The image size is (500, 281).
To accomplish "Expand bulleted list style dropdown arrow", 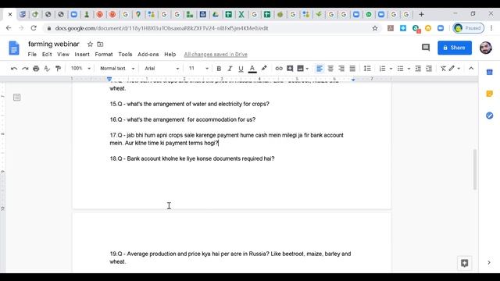I will (x=409, y=69).
